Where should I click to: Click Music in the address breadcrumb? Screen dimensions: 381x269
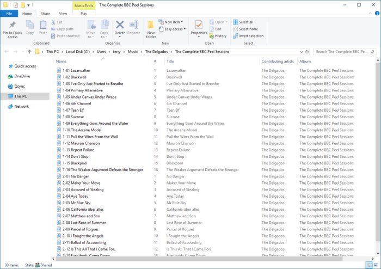pyautogui.click(x=133, y=52)
